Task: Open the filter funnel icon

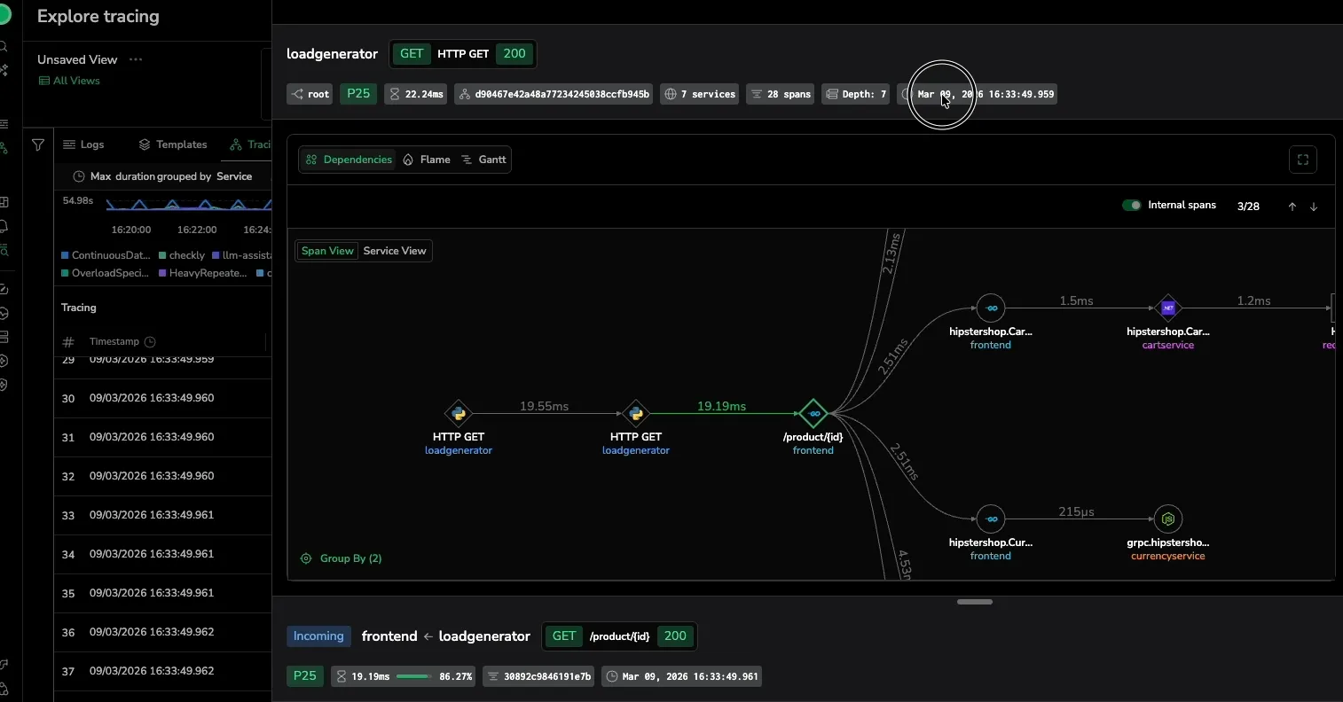Action: click(x=38, y=144)
